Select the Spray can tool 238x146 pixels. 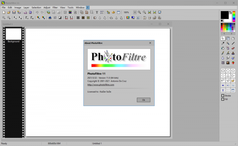[228, 48]
